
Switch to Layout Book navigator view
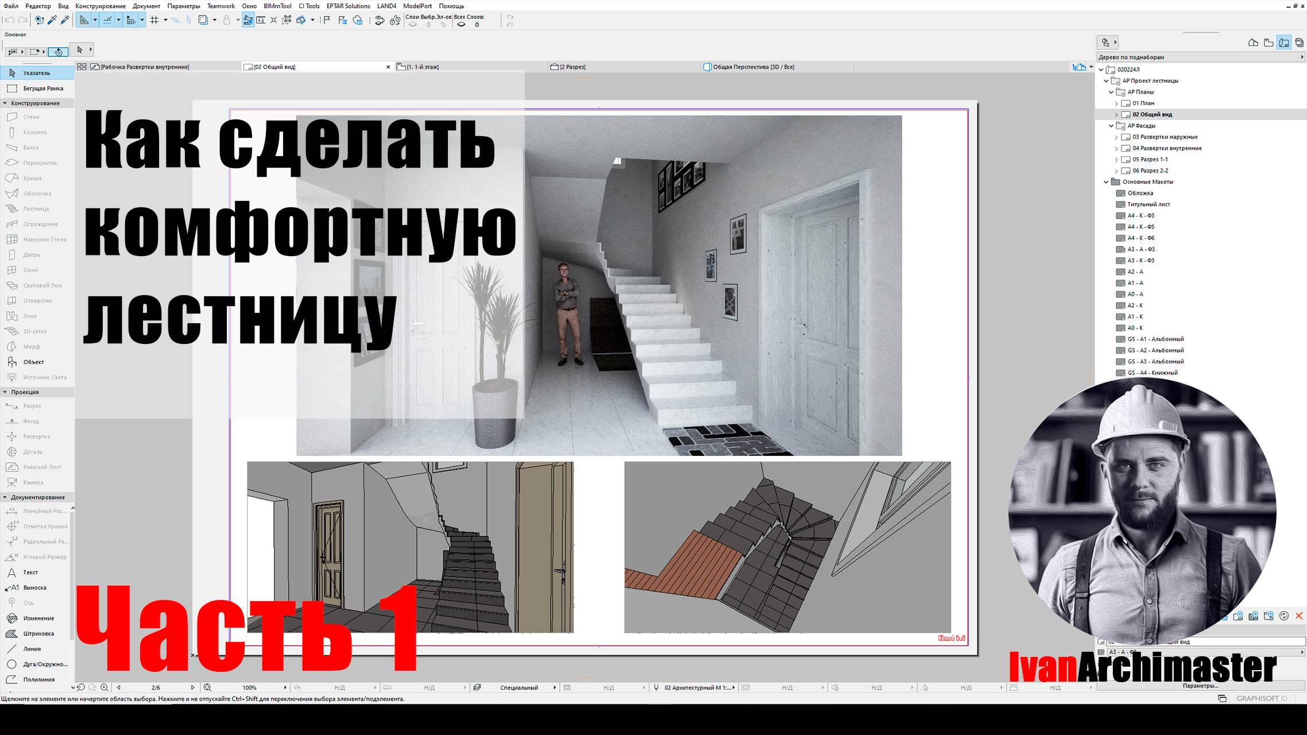pos(1284,42)
